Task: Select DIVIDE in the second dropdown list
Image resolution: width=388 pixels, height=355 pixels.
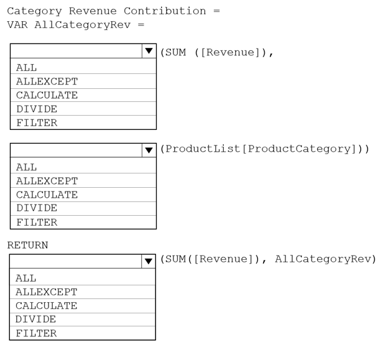Action: tap(83, 208)
